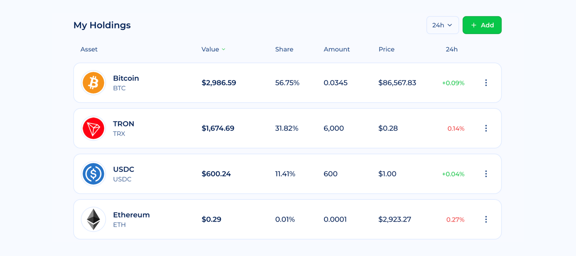Screen dimensions: 576x256
Task: Click the Asset column header
Action: pos(89,49)
